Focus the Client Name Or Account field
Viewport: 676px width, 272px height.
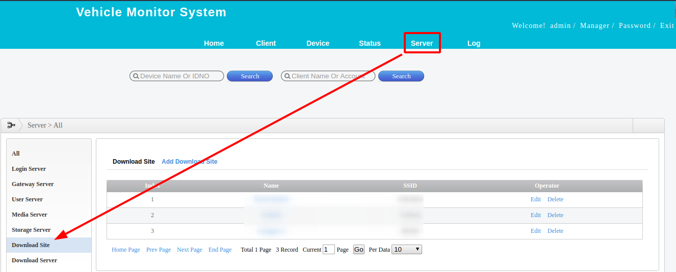point(331,76)
